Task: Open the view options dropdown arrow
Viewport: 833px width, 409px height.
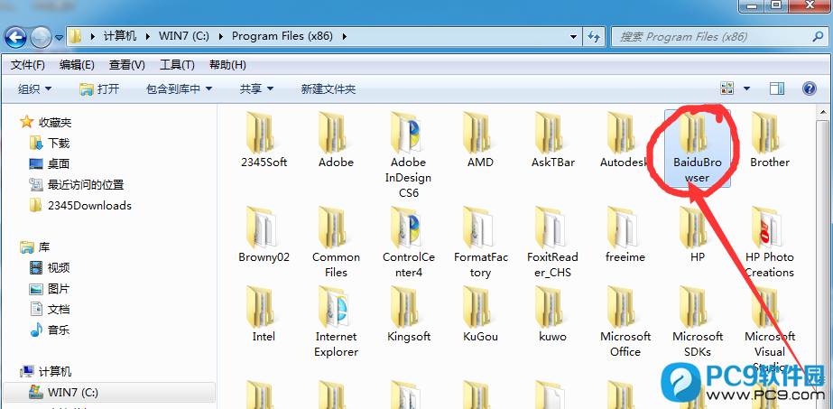Action: [746, 88]
